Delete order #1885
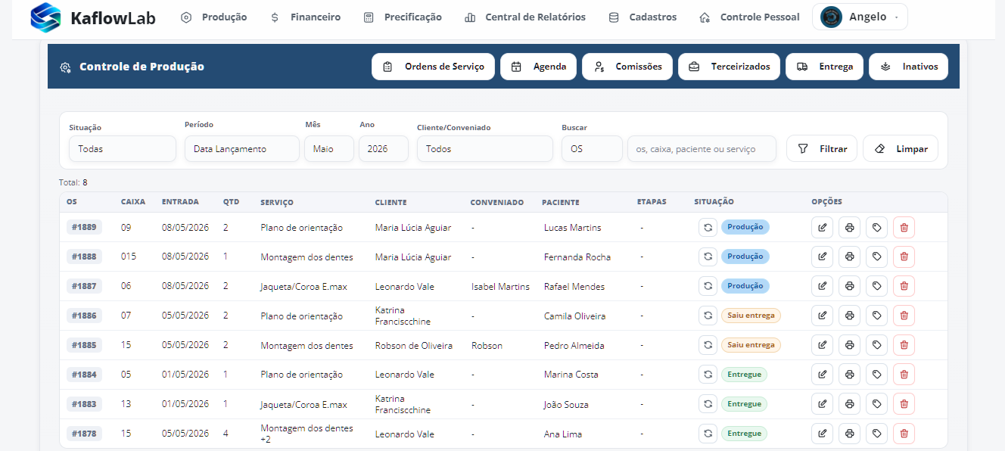 point(904,345)
